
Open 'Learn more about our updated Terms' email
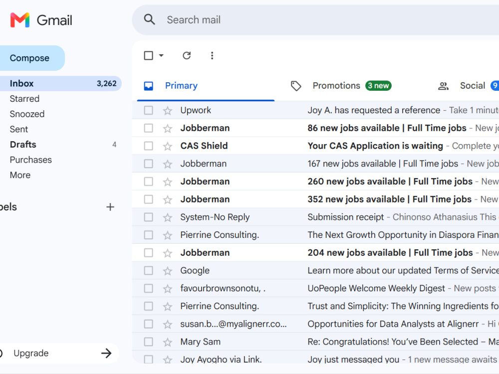pyautogui.click(x=403, y=271)
